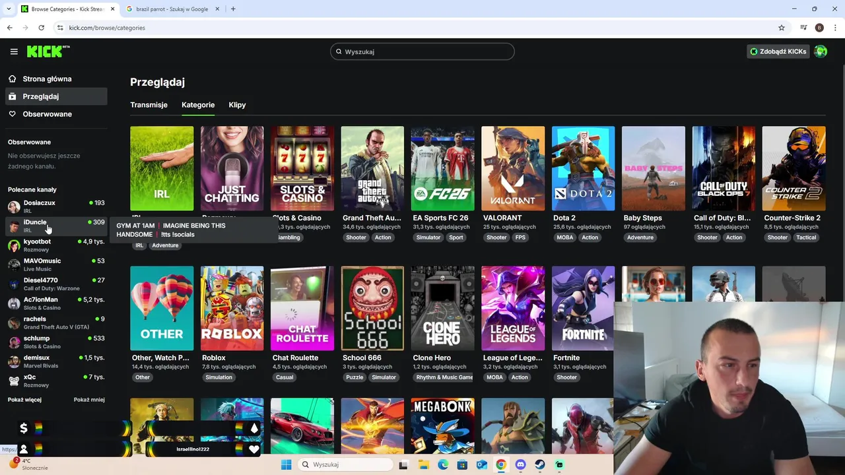The image size is (845, 475).
Task: Open Przeglądaj in the sidebar
Action: [x=55, y=96]
